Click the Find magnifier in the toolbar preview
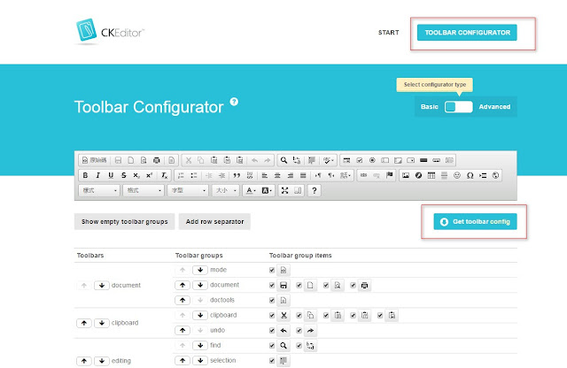567x368 pixels. (283, 160)
